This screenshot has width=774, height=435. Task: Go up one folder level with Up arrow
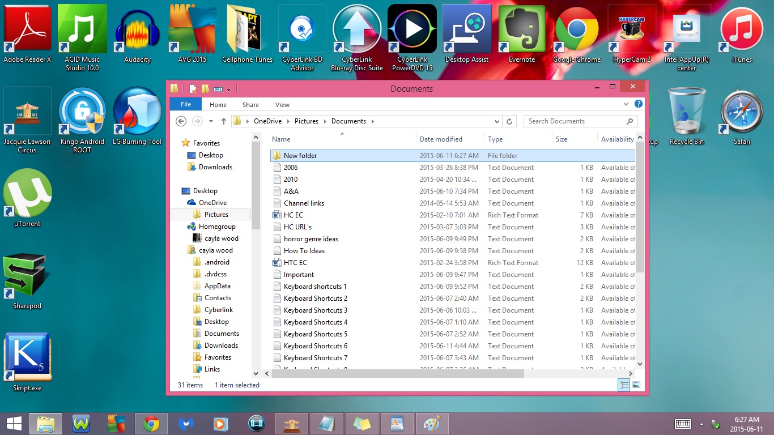224,121
